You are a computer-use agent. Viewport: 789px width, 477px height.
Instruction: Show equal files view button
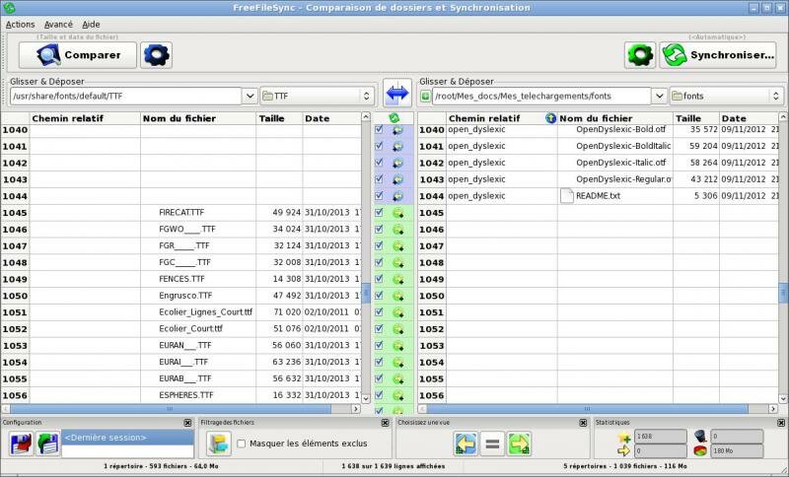pyautogui.click(x=492, y=443)
